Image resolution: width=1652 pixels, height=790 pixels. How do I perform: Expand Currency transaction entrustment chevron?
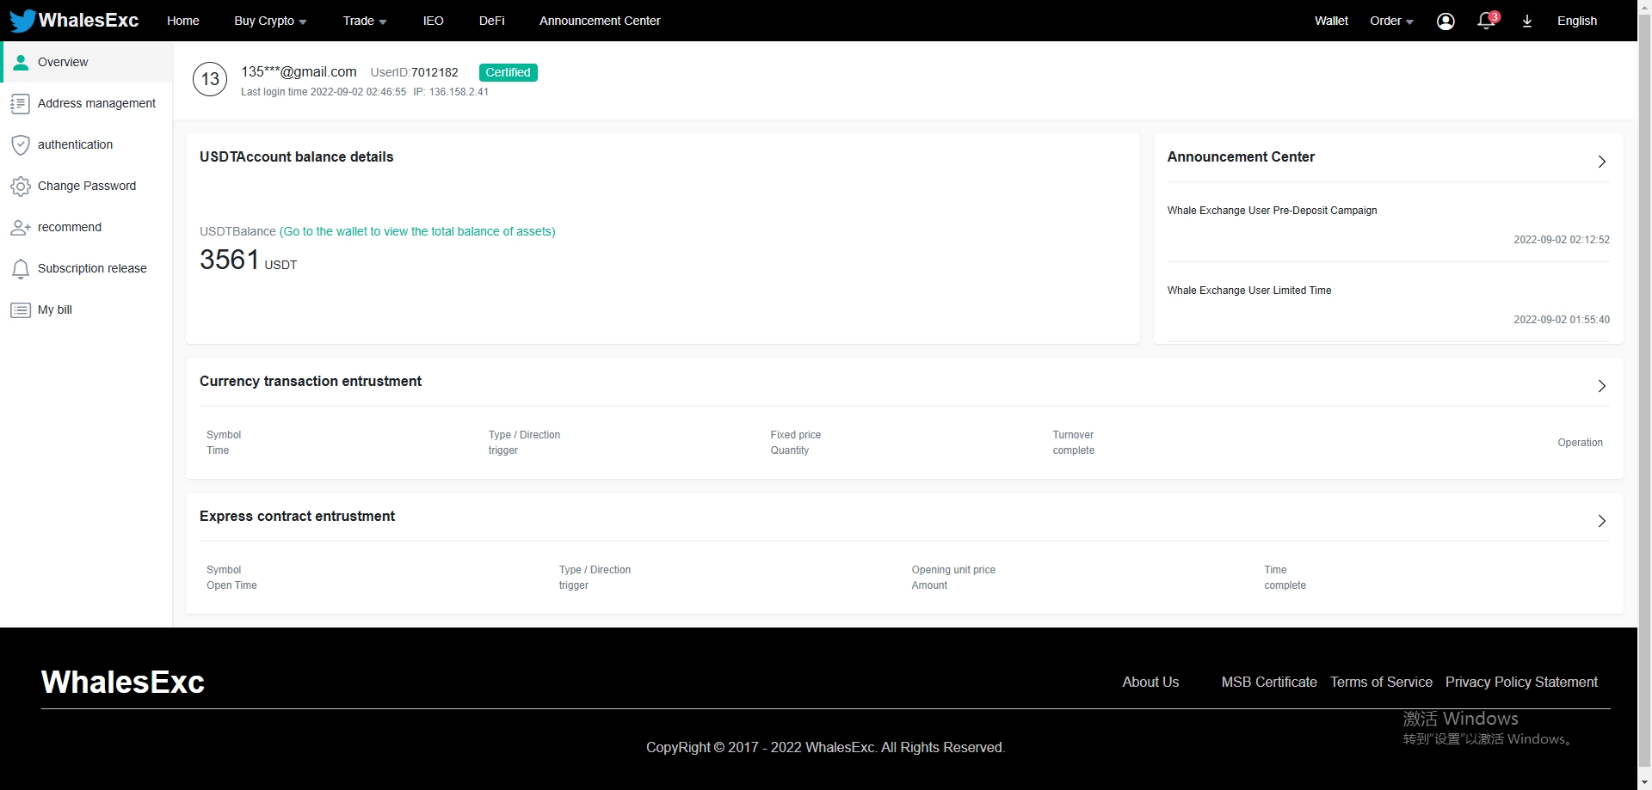click(x=1602, y=386)
